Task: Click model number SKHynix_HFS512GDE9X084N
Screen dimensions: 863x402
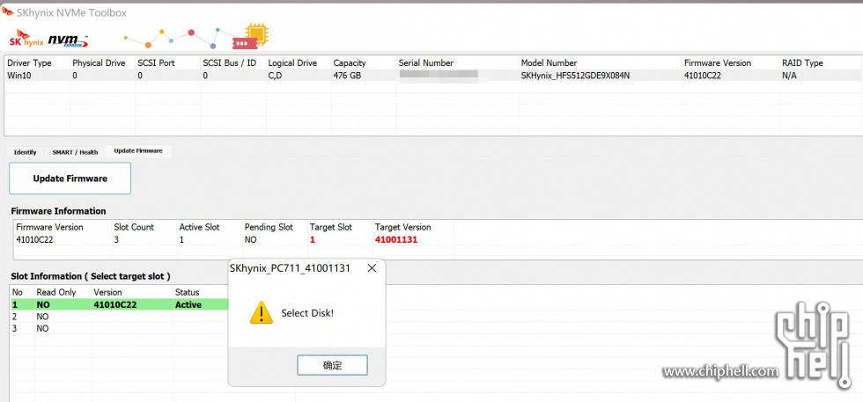Action: coord(575,76)
